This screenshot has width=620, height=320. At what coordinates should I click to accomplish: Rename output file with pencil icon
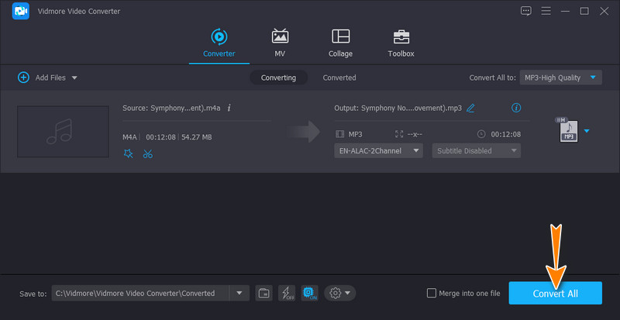coord(470,108)
